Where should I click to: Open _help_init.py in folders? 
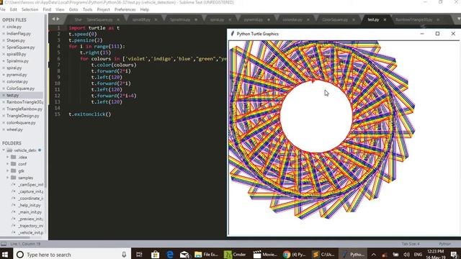click(x=30, y=205)
